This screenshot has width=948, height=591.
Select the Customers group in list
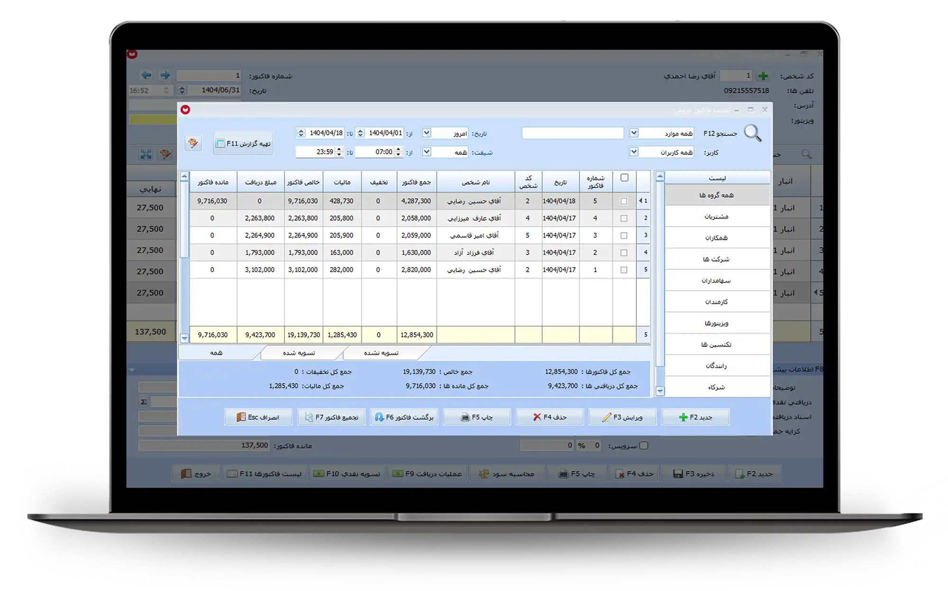716,217
